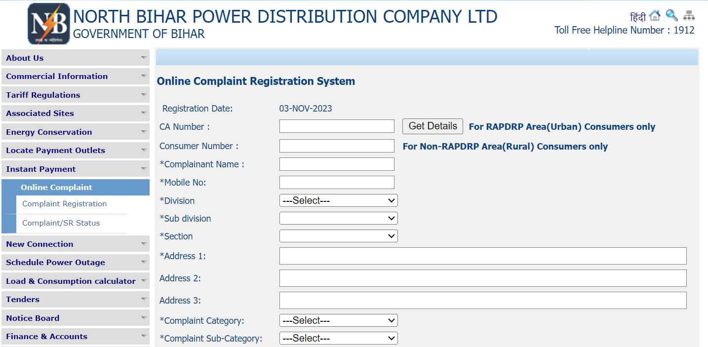Viewport: 708px width, 347px height.
Task: Select Complaint Registration submenu item
Action: pyautogui.click(x=64, y=204)
